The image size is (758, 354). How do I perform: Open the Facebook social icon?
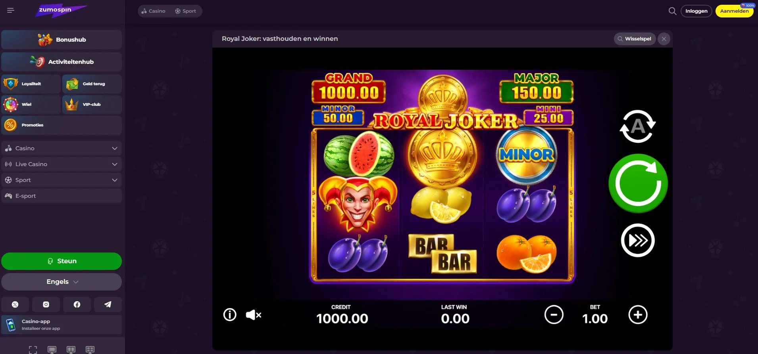click(77, 304)
